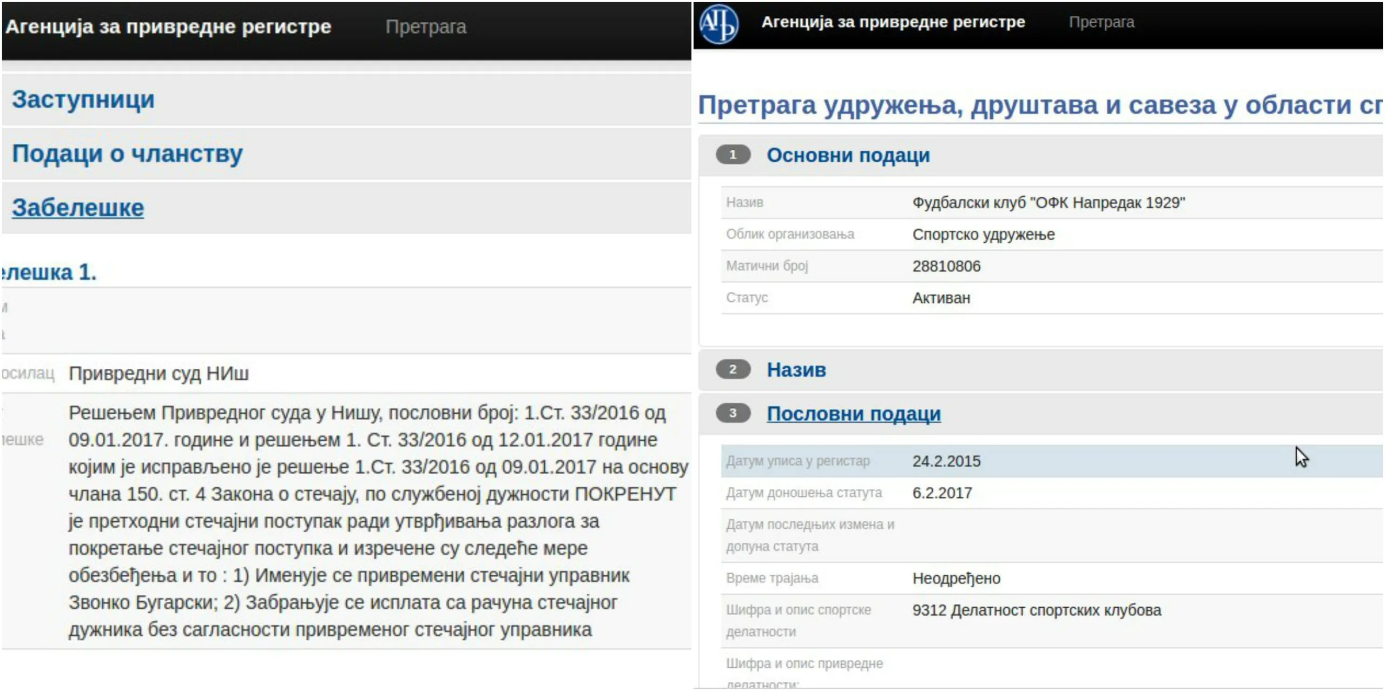The width and height of the screenshot is (1385, 691).
Task: Click Агенција за привредне регистре right title
Action: pos(893,22)
